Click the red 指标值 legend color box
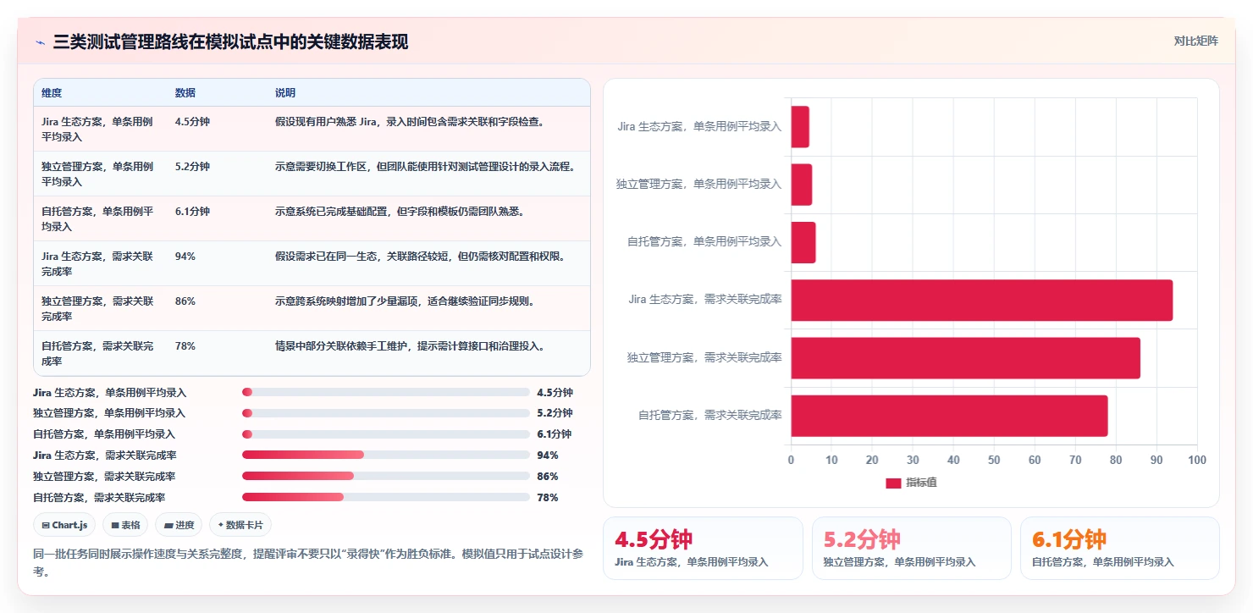Screen dimensions: 1253x613 [x=893, y=483]
